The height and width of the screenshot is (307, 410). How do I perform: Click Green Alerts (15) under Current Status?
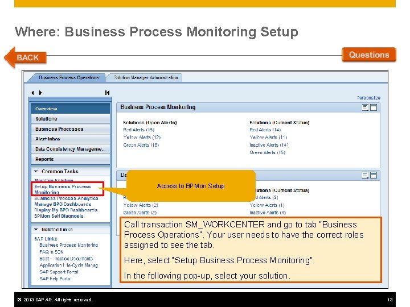[x=267, y=152]
